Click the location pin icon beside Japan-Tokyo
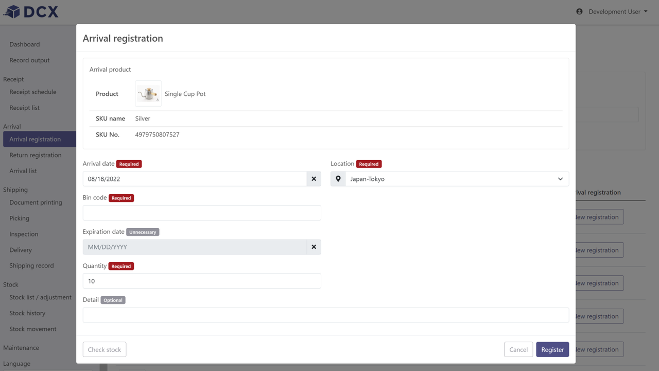The height and width of the screenshot is (371, 659). click(338, 178)
